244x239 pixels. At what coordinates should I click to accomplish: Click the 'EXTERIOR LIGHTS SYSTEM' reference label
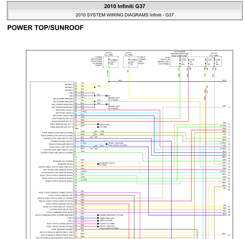click(x=107, y=164)
